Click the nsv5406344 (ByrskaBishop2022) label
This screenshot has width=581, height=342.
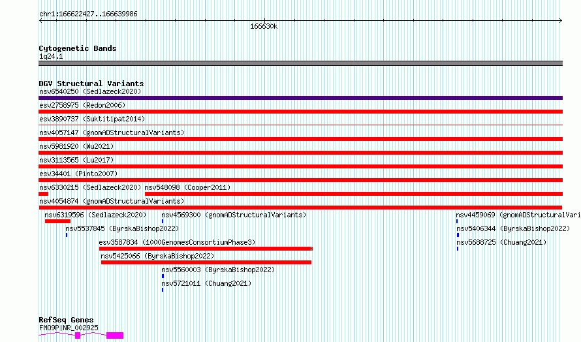pyautogui.click(x=513, y=228)
